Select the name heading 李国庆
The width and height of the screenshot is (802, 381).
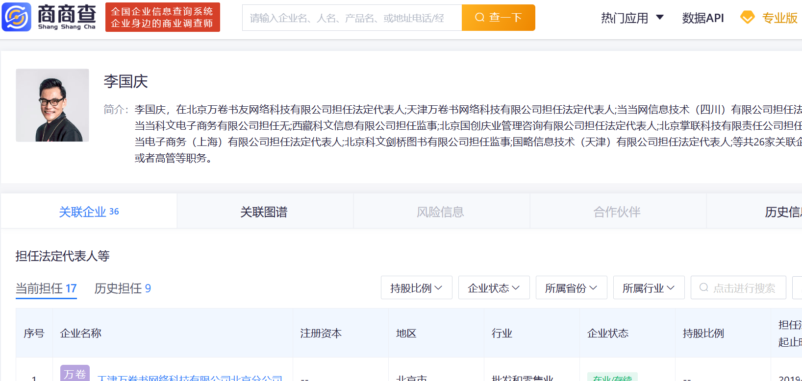click(x=125, y=81)
